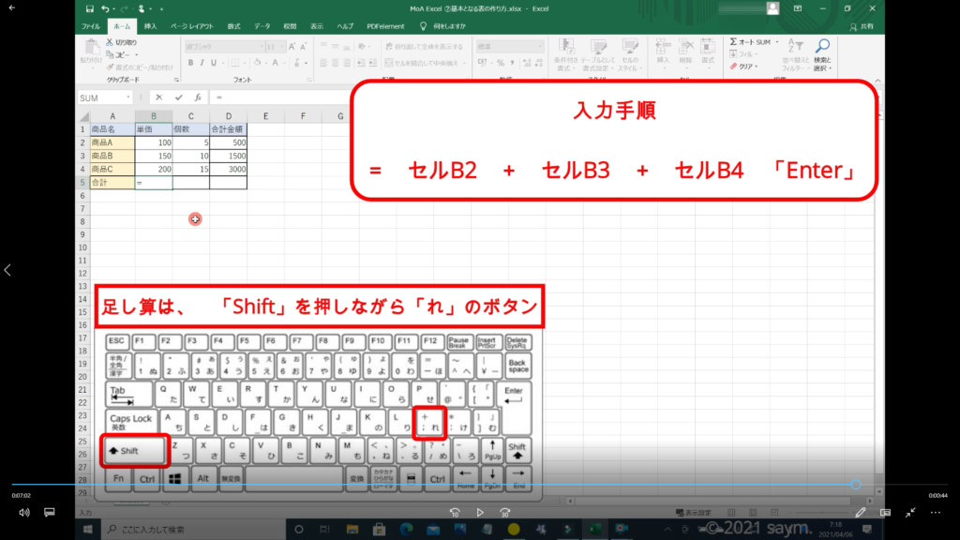The width and height of the screenshot is (960, 540).
Task: Click the Cut (切り取り) scissors icon
Action: [x=110, y=42]
